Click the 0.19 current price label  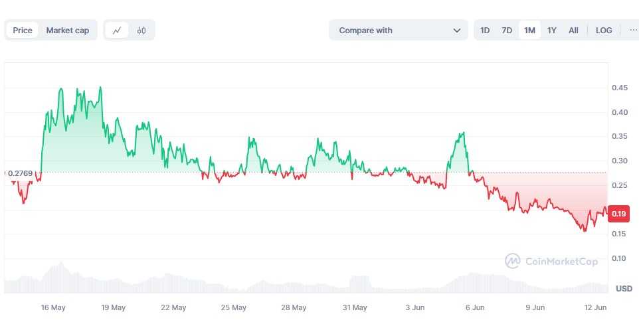click(x=618, y=214)
